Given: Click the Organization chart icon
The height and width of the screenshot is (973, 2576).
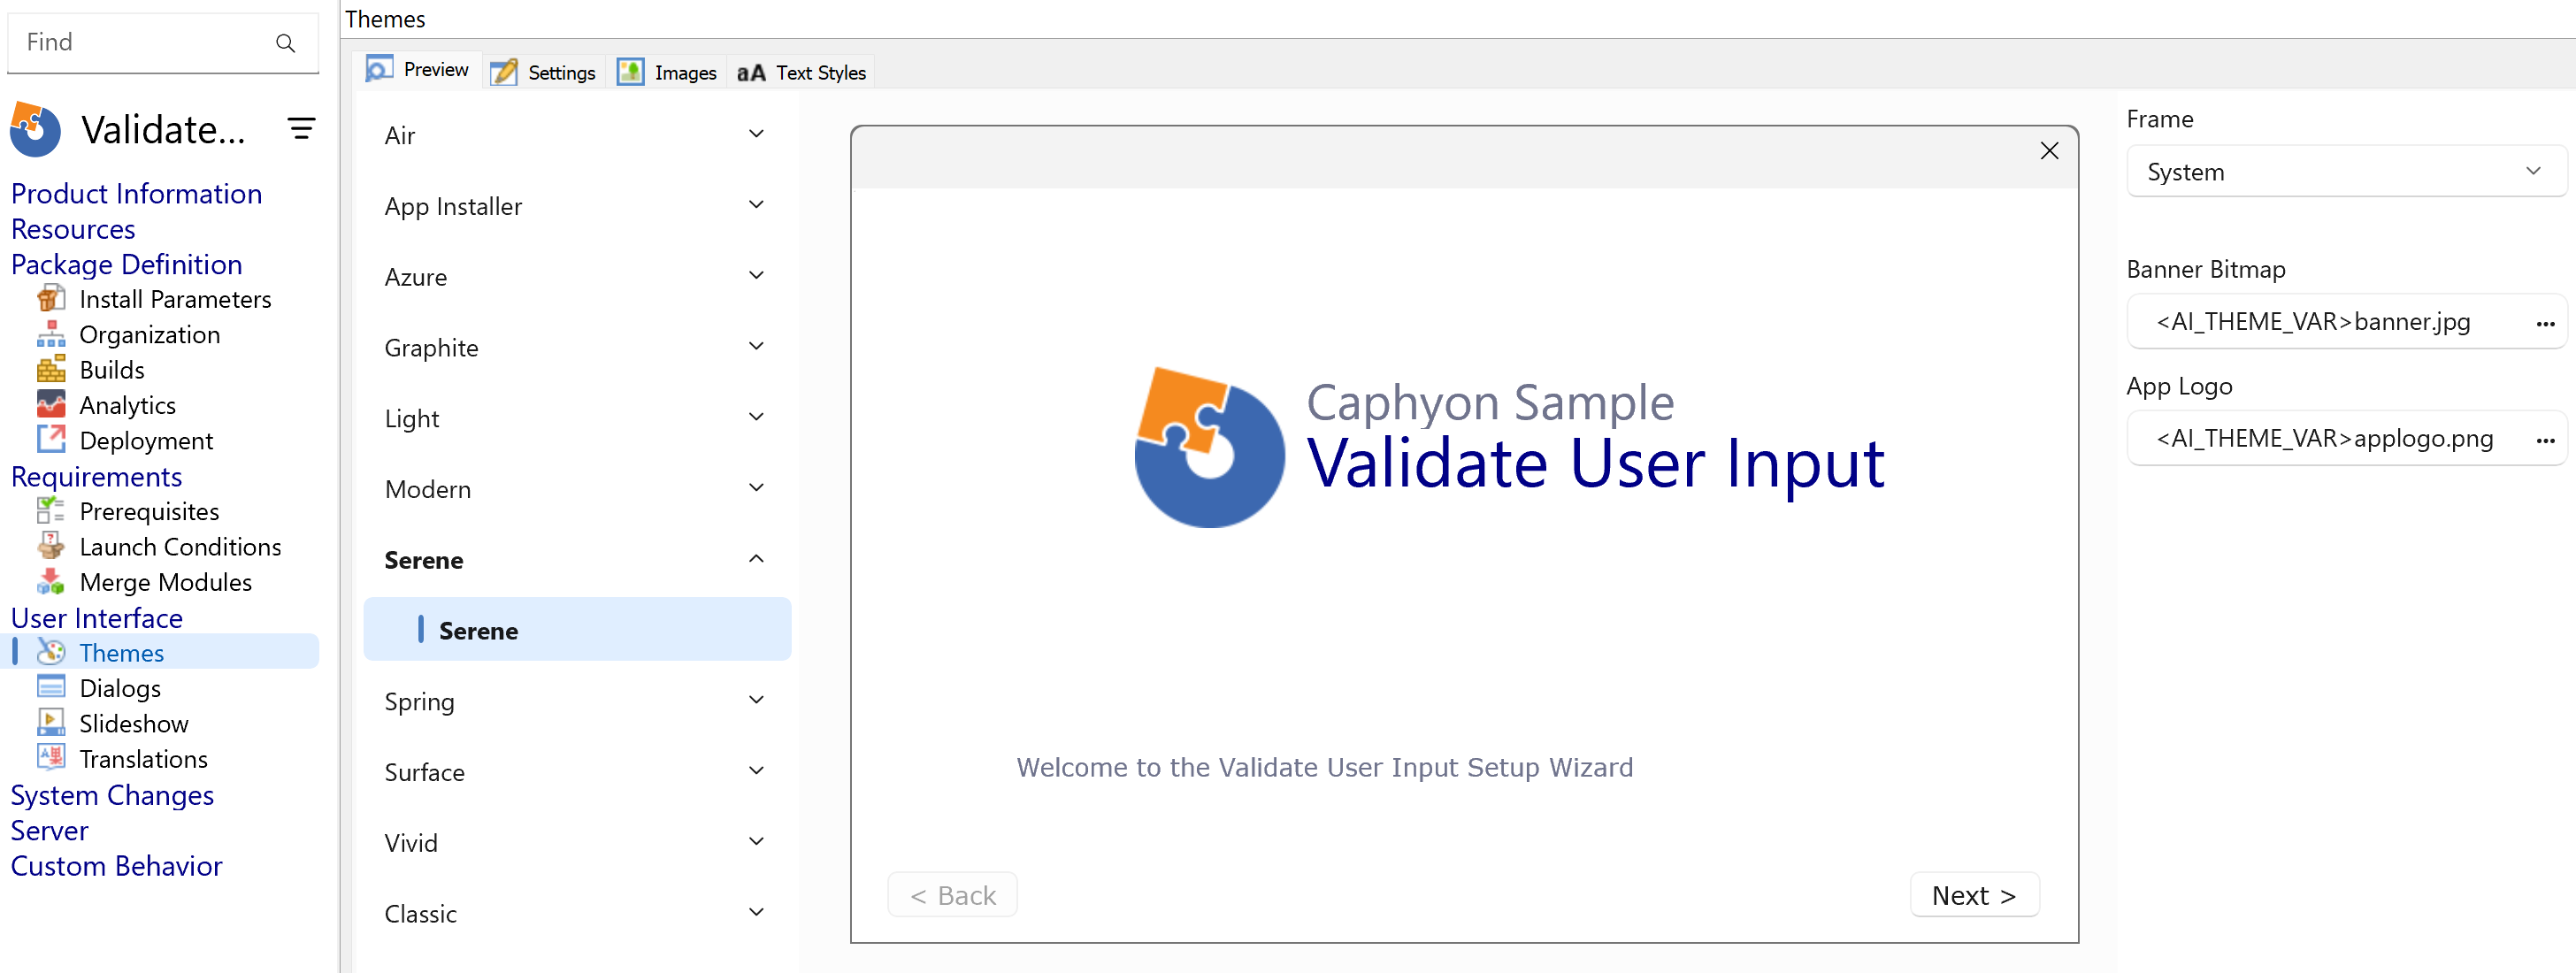Looking at the screenshot, I should pos(51,334).
